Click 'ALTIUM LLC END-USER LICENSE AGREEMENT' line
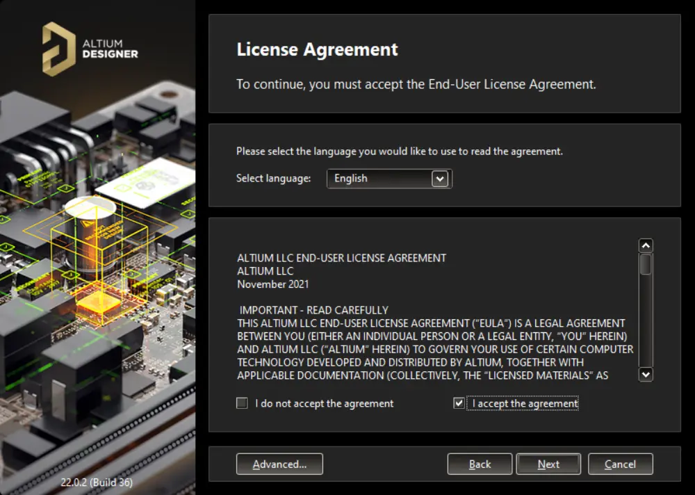The width and height of the screenshot is (695, 495). pos(342,258)
